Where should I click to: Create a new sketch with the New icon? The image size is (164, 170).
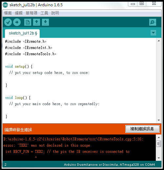[28, 22]
